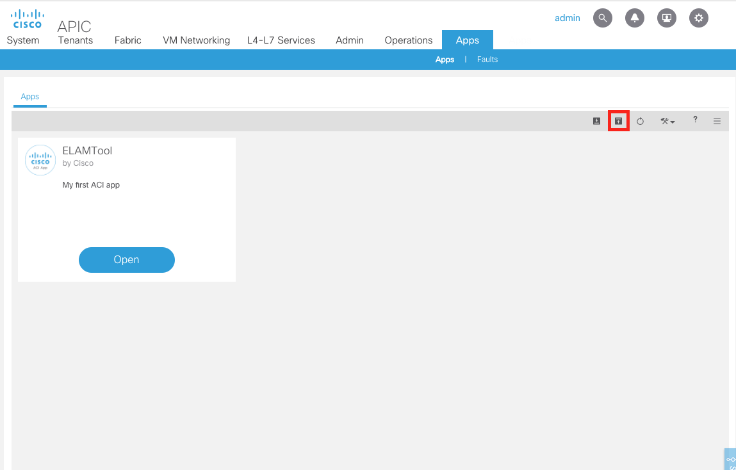The width and height of the screenshot is (736, 470).
Task: Go to the Fabric menu
Action: [x=128, y=40]
